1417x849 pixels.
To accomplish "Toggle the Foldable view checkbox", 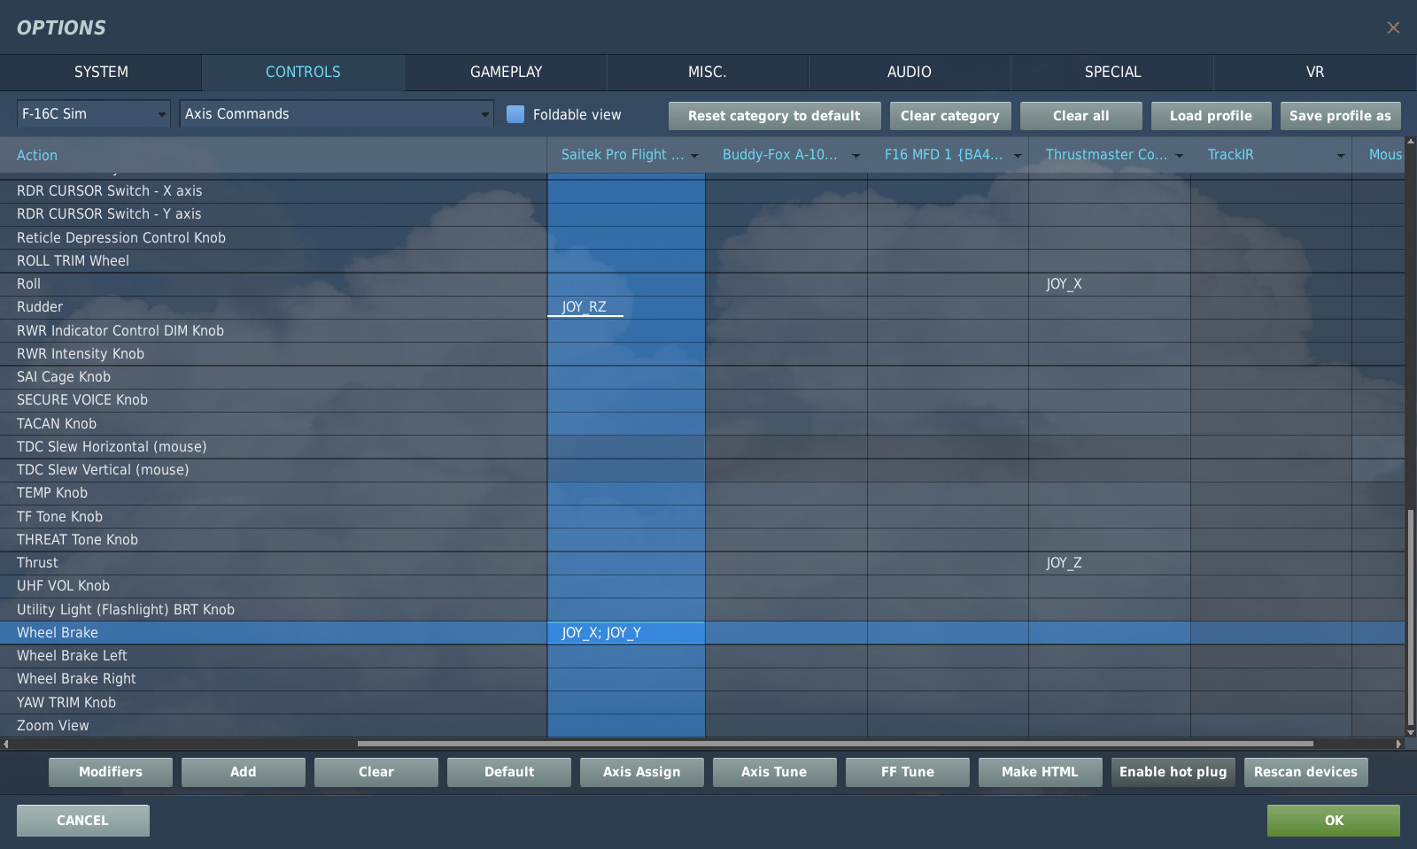I will pyautogui.click(x=515, y=114).
